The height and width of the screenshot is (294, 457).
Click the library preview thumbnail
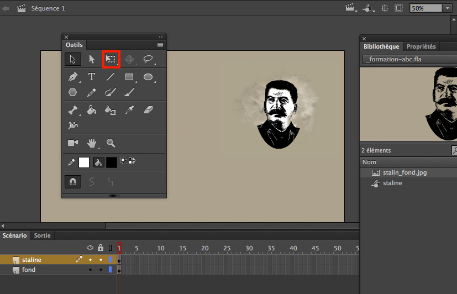tap(408, 104)
